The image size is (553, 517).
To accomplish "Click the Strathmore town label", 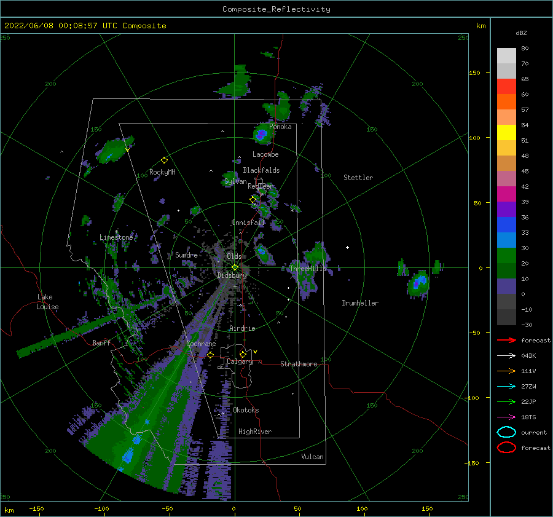I will [x=299, y=364].
